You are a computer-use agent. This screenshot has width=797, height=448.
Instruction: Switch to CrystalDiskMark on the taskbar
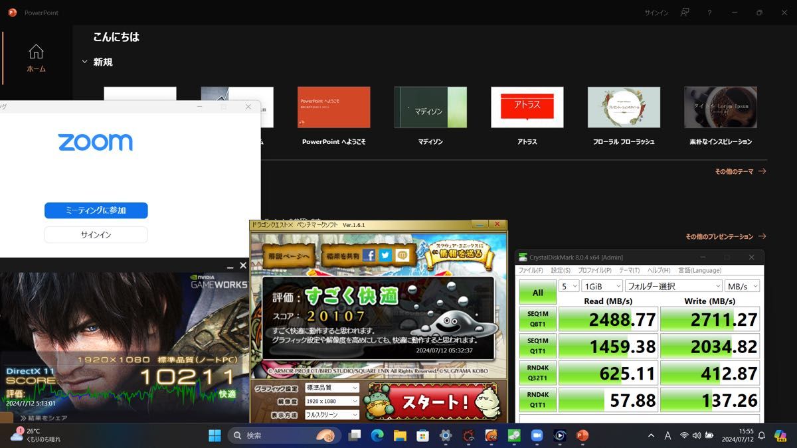[514, 435]
